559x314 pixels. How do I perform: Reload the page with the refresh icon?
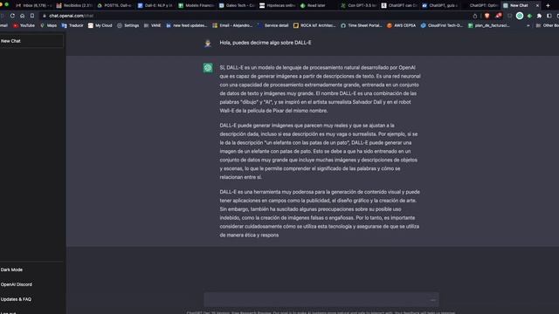(x=12, y=16)
